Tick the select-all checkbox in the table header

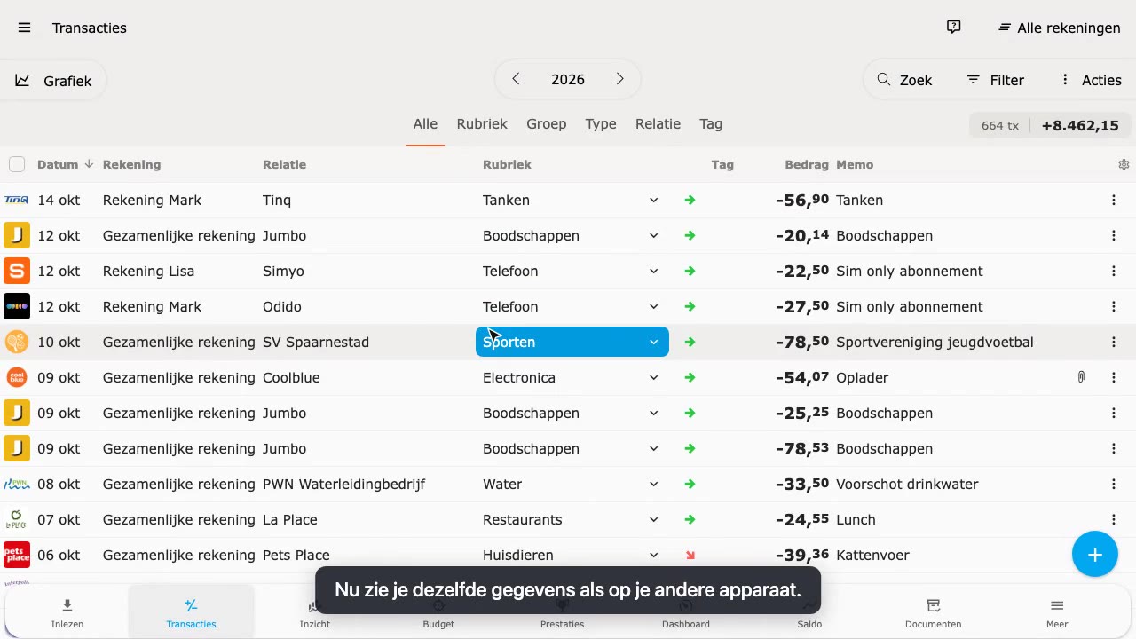coord(17,164)
